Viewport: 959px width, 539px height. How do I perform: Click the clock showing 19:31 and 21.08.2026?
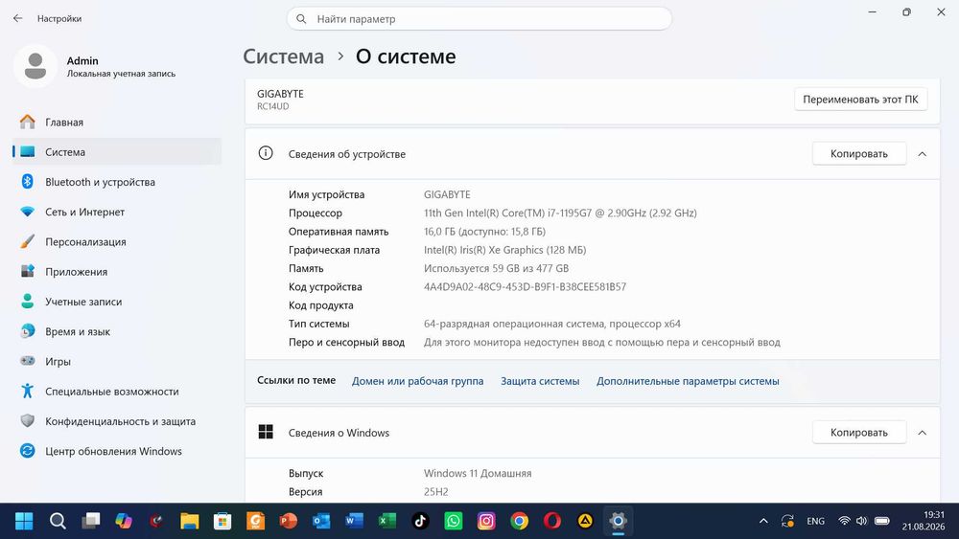923,521
